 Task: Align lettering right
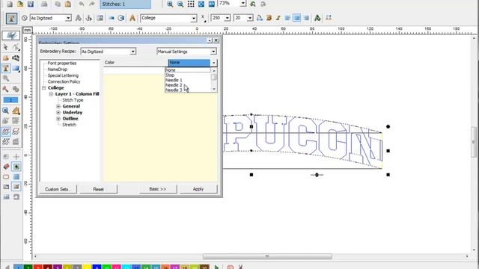pyautogui.click(x=306, y=18)
